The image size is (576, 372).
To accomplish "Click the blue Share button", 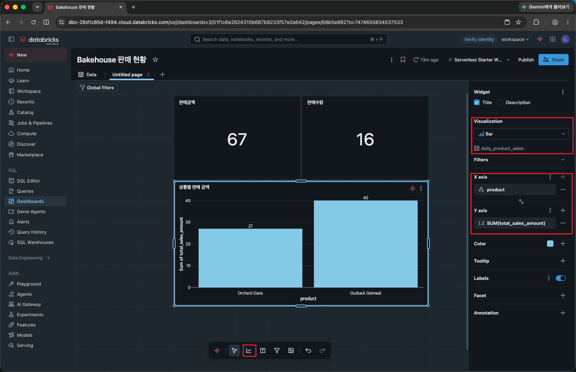I will pos(553,60).
